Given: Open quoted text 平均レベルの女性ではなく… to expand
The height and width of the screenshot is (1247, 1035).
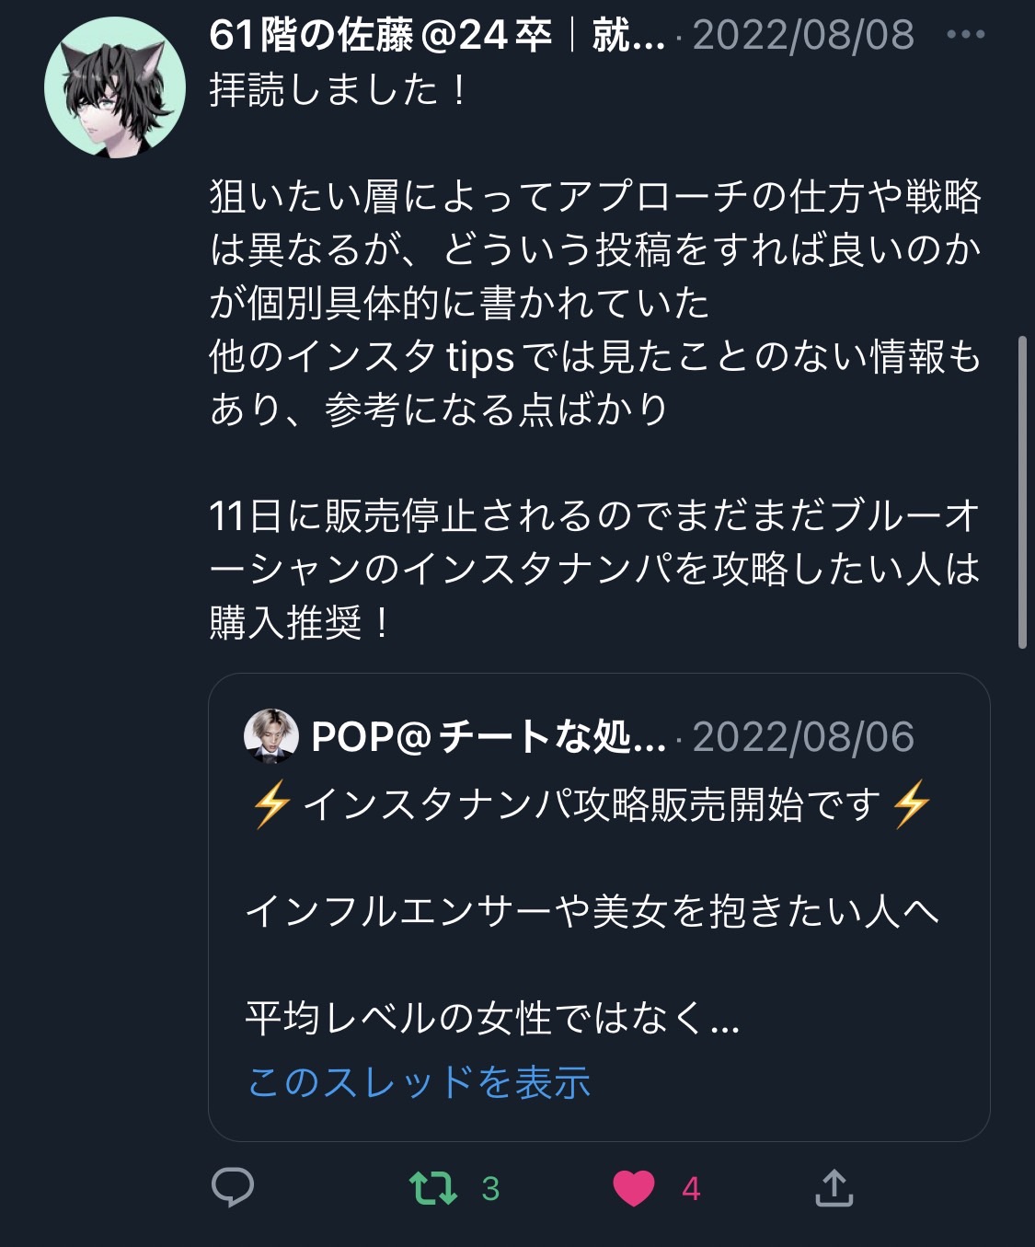Looking at the screenshot, I should pyautogui.click(x=493, y=1018).
